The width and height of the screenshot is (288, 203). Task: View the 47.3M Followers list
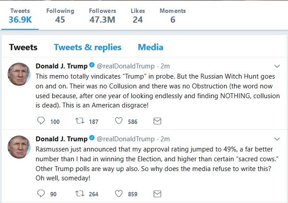click(102, 15)
